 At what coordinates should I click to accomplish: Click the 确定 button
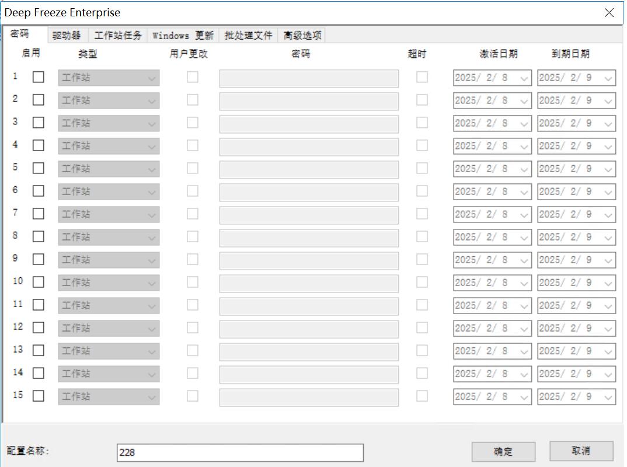503,451
